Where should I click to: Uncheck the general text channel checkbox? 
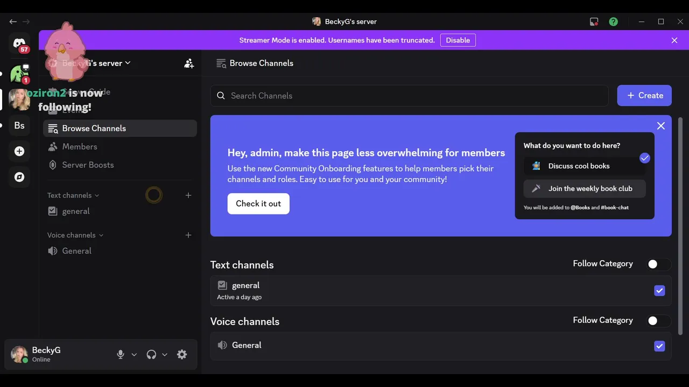pyautogui.click(x=659, y=291)
